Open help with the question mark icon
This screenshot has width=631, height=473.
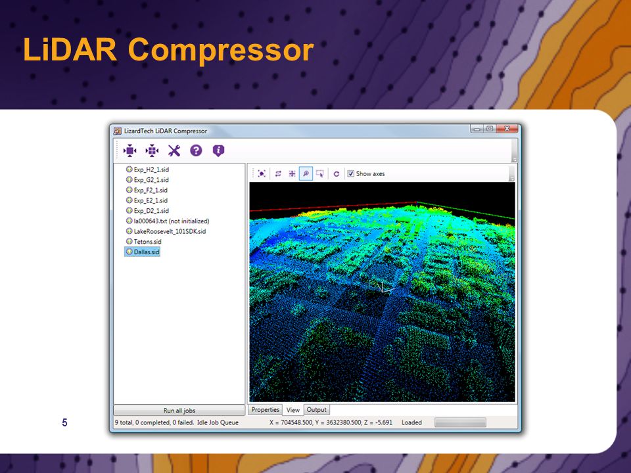[196, 150]
